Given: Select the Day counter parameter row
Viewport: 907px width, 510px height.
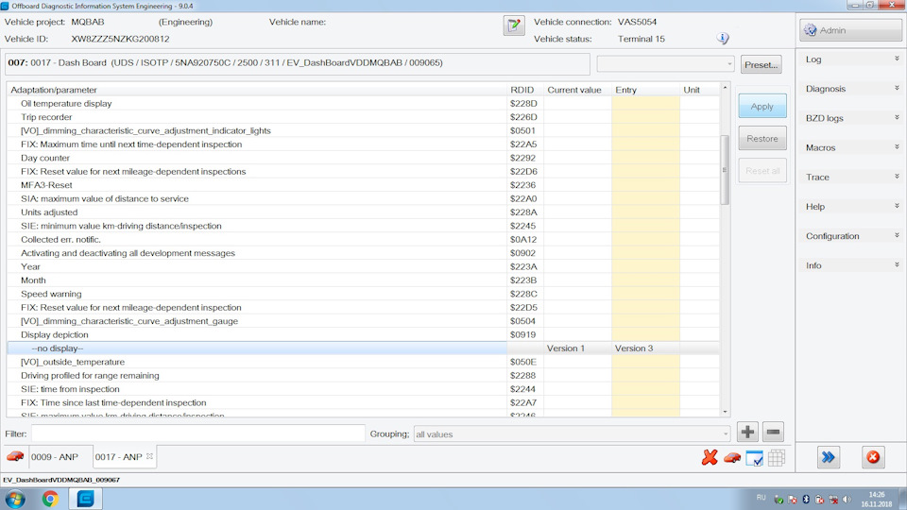Looking at the screenshot, I should click(363, 158).
